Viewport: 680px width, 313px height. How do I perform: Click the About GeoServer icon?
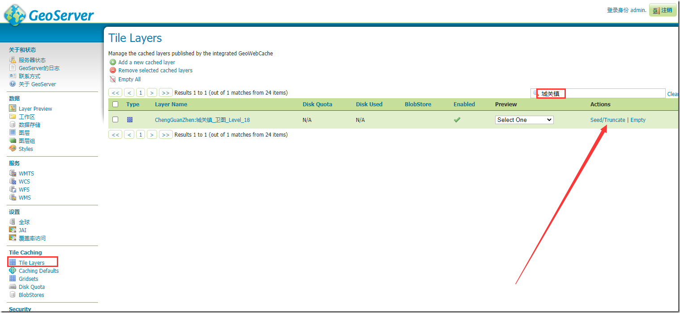[x=13, y=84]
